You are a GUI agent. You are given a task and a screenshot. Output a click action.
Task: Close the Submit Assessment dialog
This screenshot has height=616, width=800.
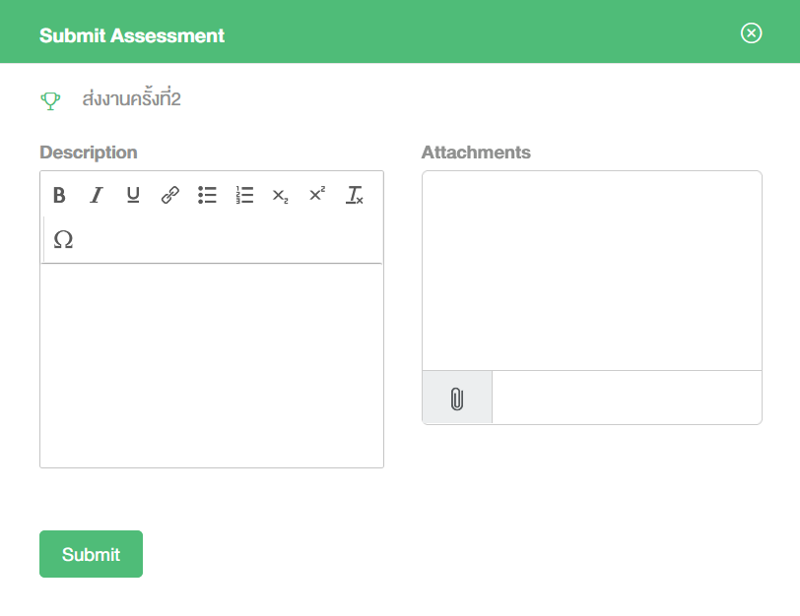tap(751, 33)
